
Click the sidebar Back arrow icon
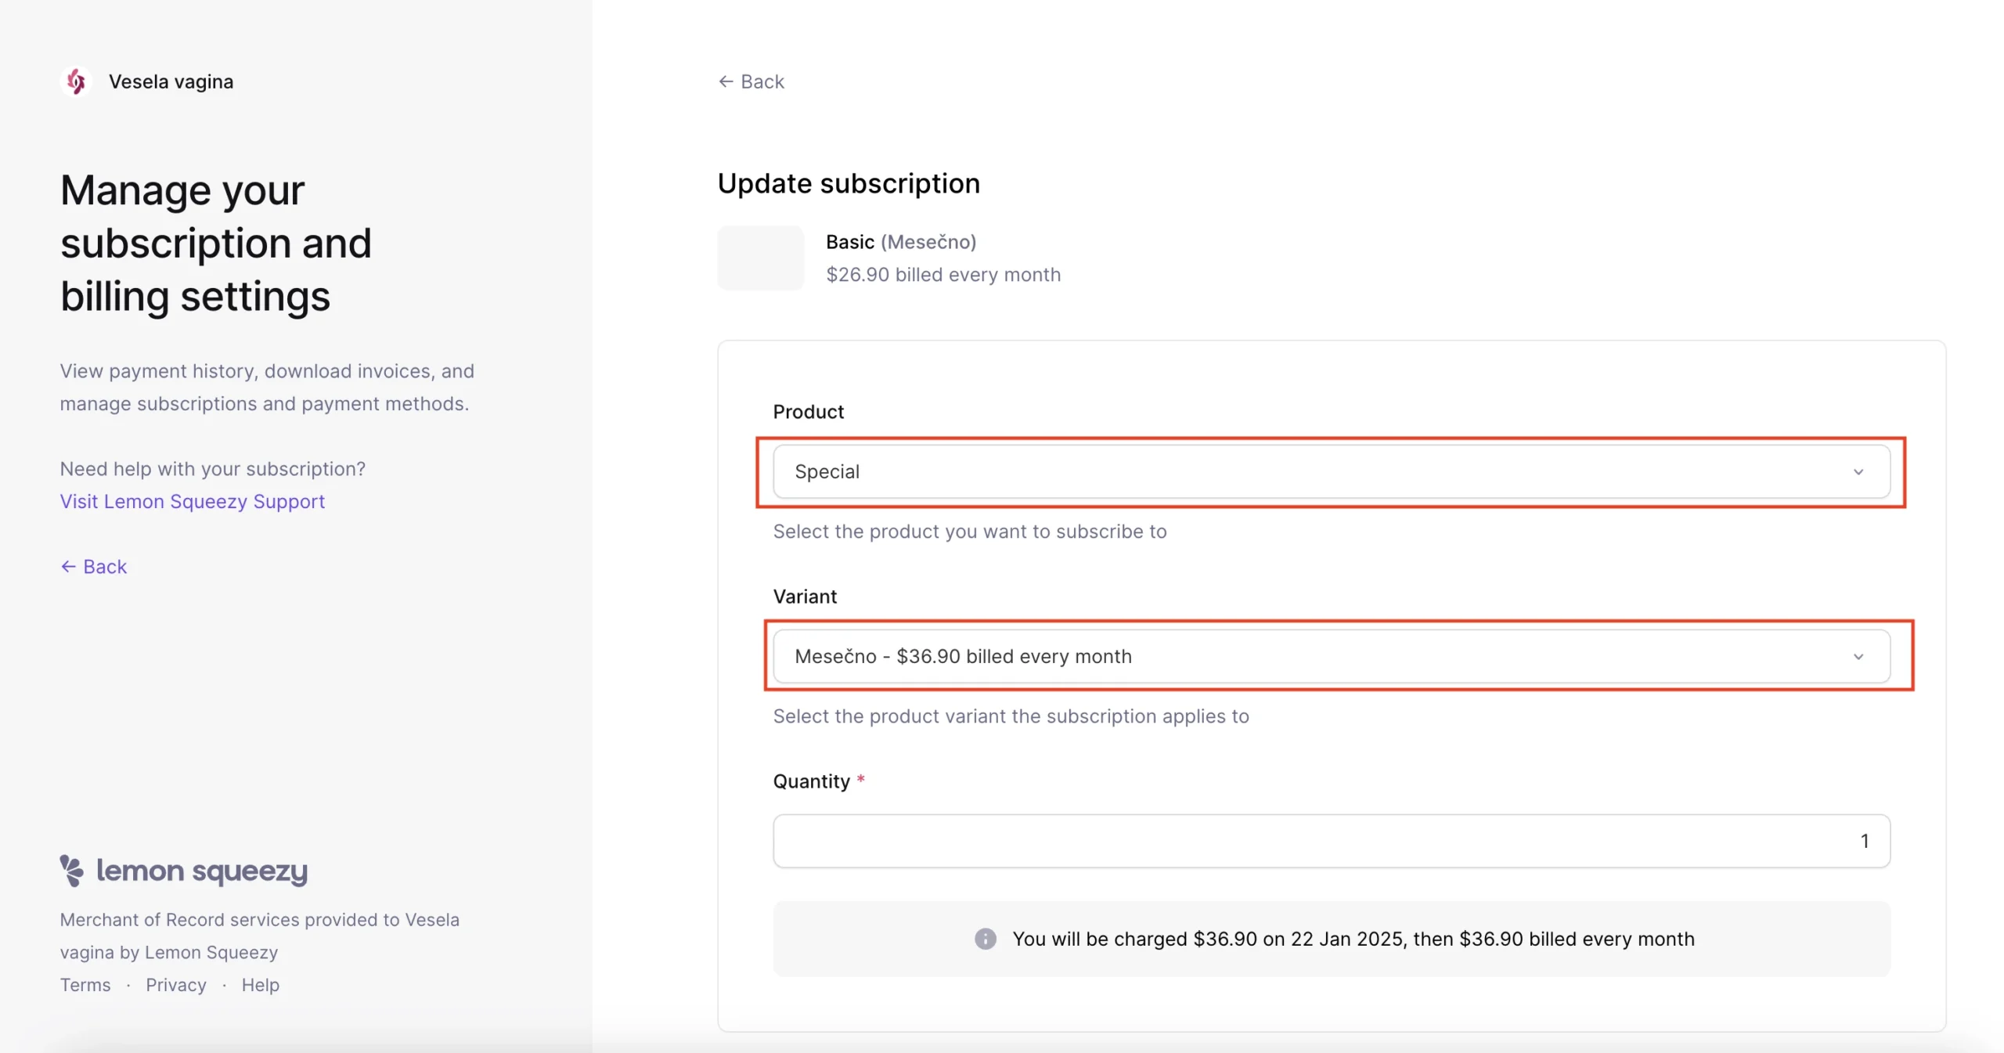[x=68, y=566]
